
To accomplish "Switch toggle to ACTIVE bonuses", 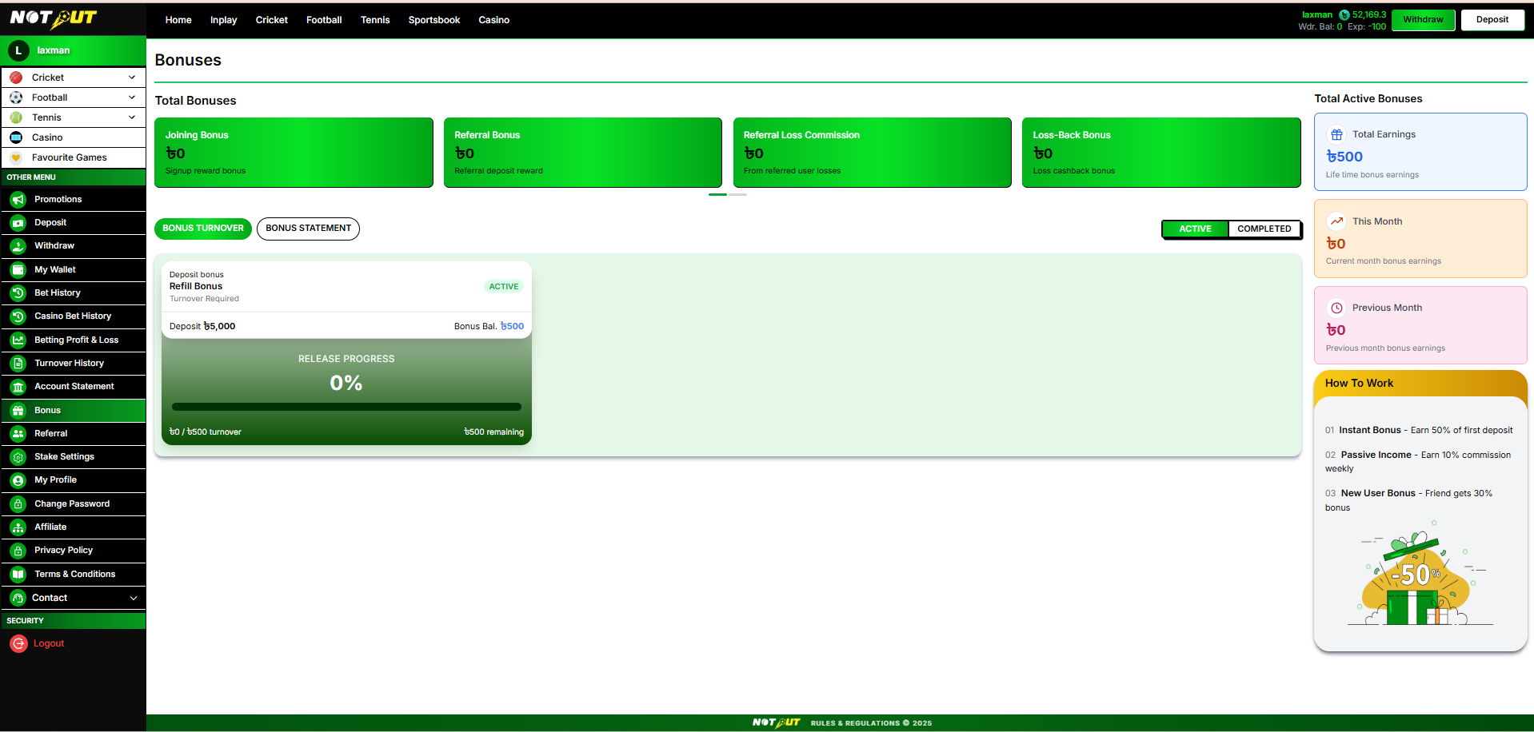I will tap(1195, 229).
